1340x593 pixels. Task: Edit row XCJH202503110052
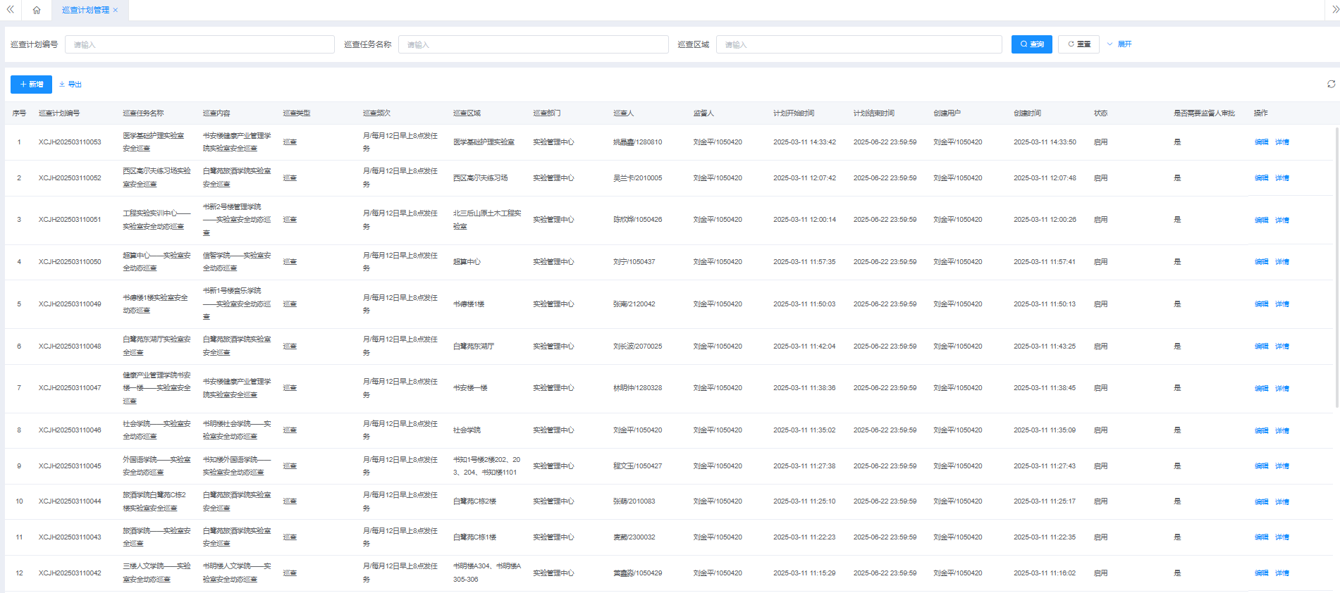tap(1261, 178)
